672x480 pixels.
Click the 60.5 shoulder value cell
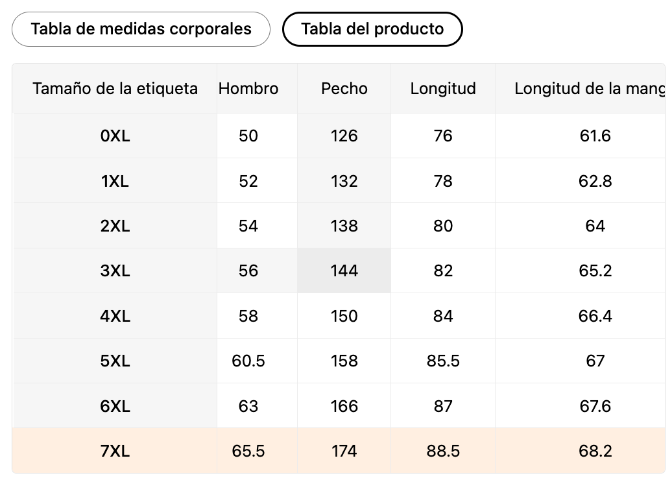(x=248, y=361)
